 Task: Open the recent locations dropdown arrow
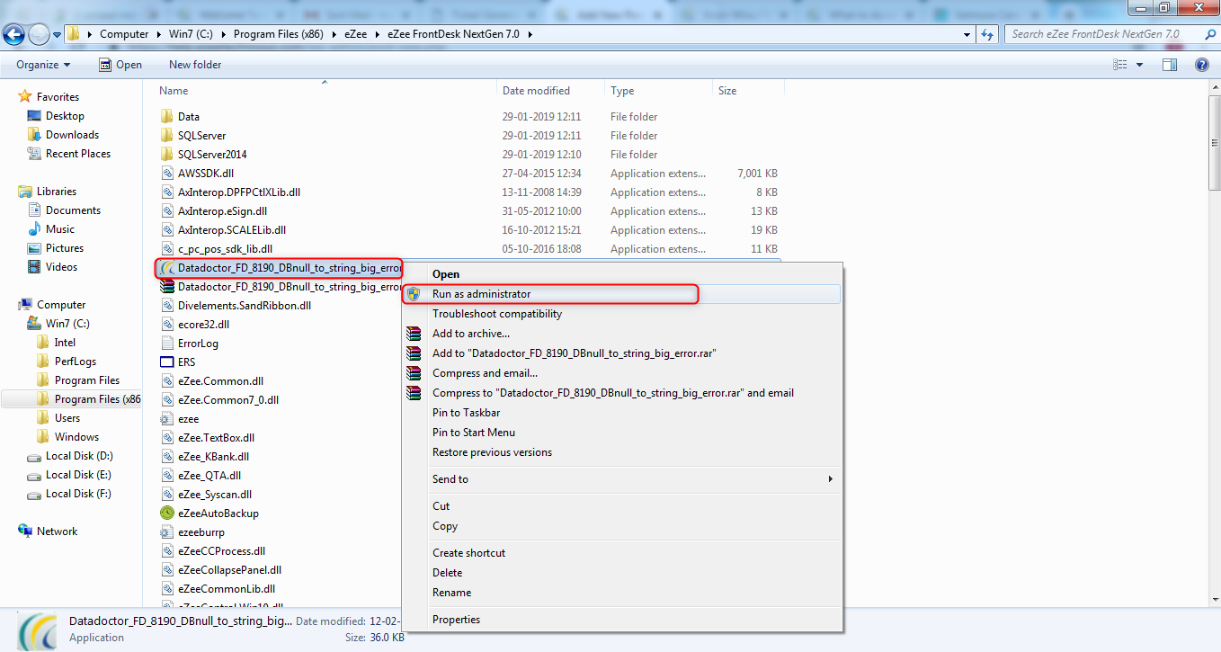point(57,35)
